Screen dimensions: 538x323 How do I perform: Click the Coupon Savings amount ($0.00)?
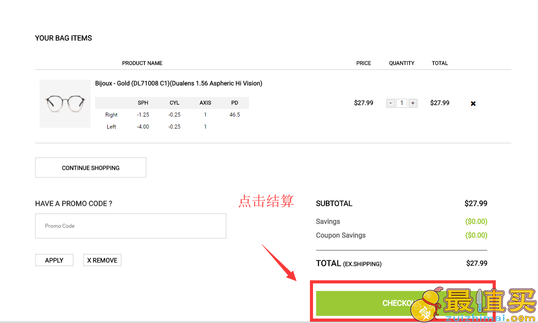click(x=476, y=235)
